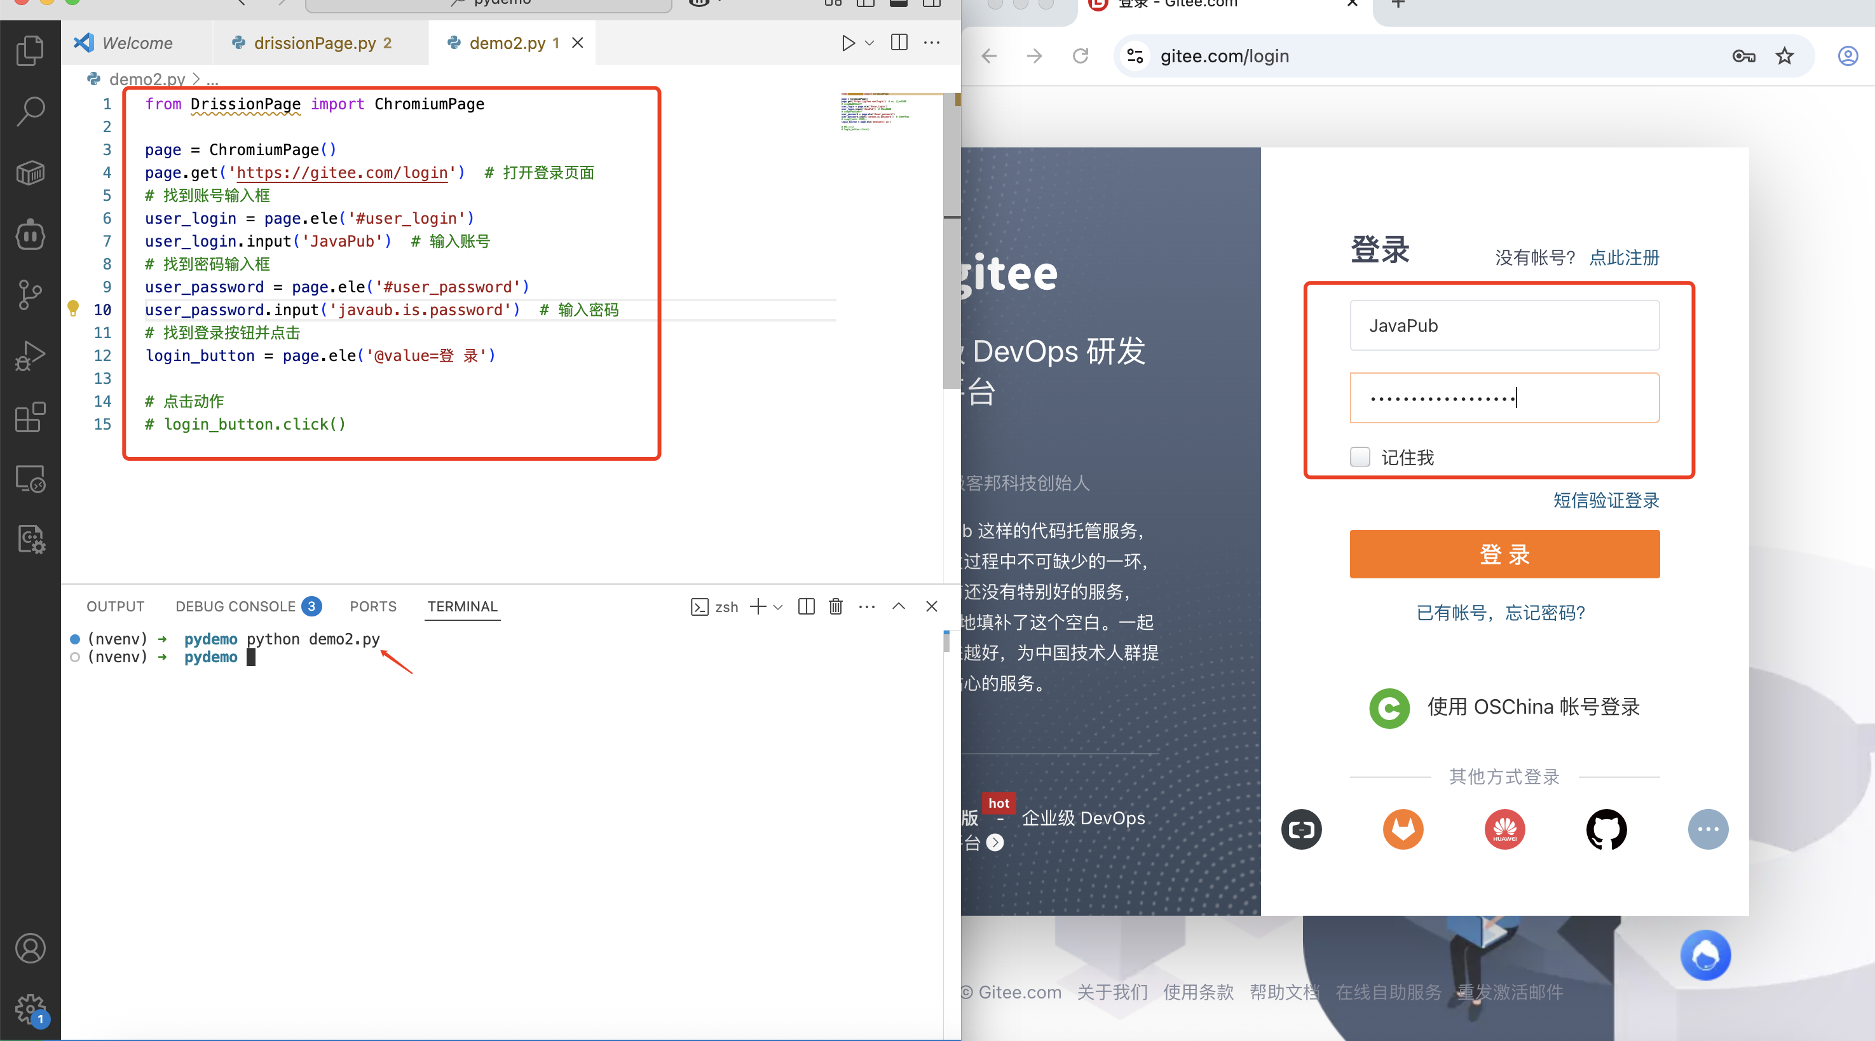Open the 短信验证登录 link
Image resolution: width=1875 pixels, height=1041 pixels.
point(1606,500)
